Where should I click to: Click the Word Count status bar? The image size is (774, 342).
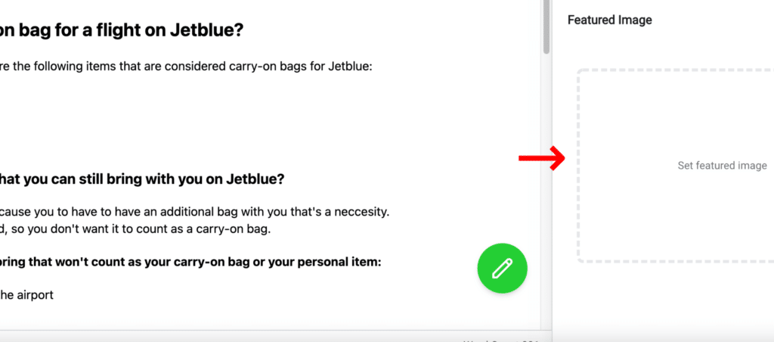pos(500,340)
